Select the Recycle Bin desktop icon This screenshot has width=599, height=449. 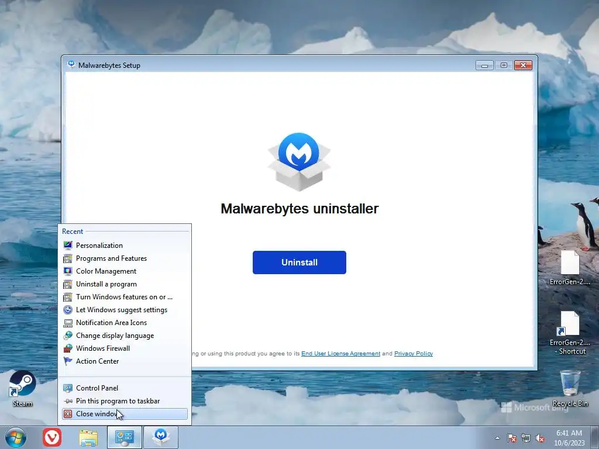click(x=570, y=388)
